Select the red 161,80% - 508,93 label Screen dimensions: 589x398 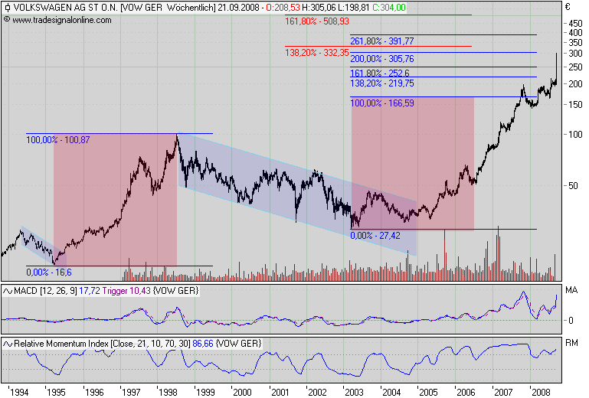click(316, 21)
